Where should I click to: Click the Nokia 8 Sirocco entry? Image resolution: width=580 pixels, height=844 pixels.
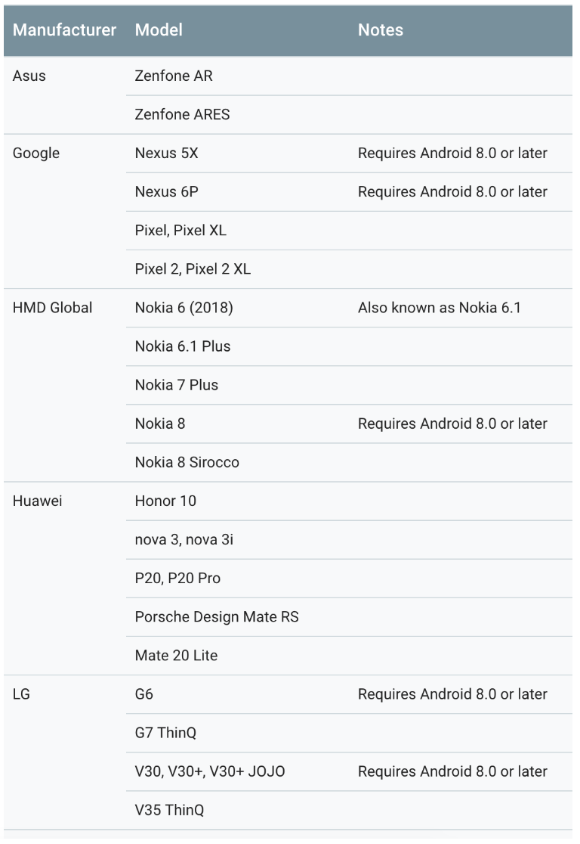pos(187,462)
